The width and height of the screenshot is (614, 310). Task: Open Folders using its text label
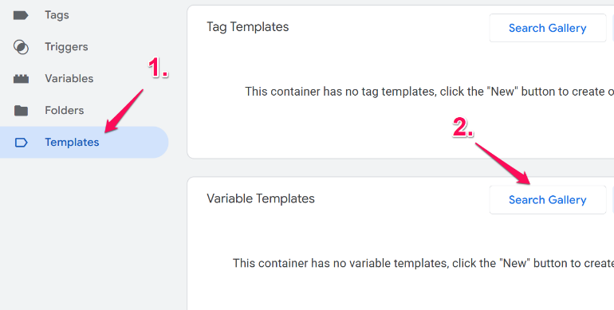pos(65,111)
